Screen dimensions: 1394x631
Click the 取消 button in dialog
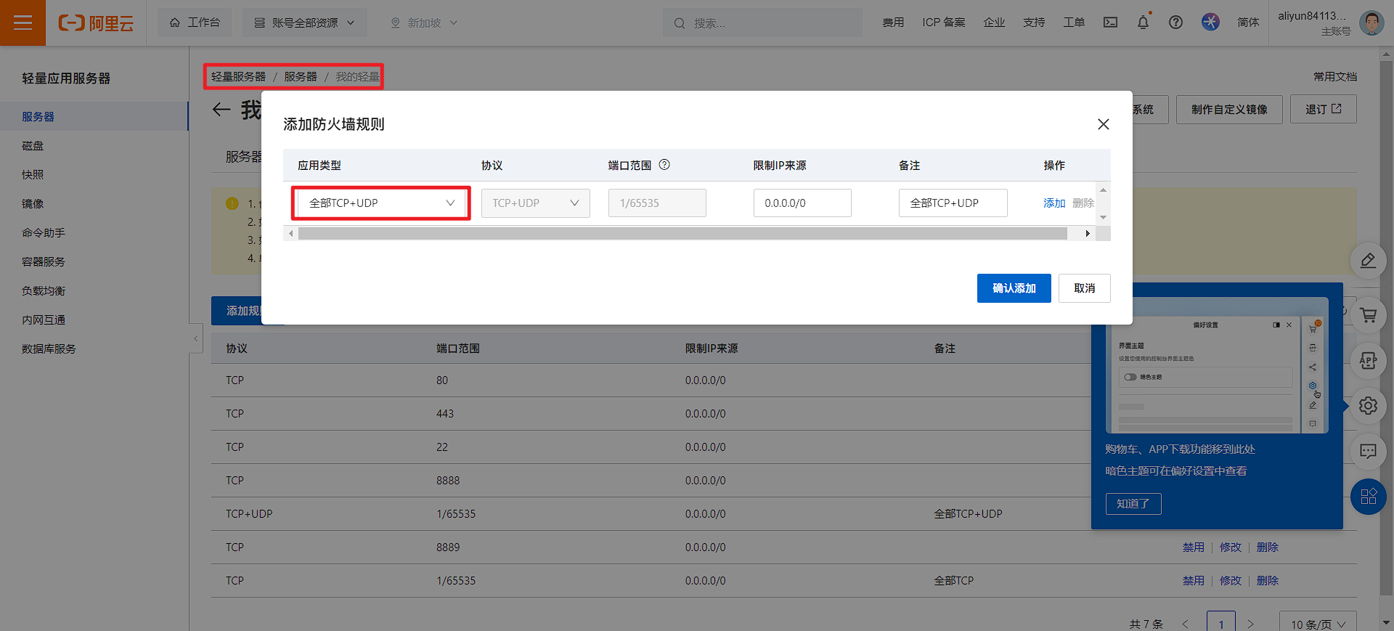pyautogui.click(x=1084, y=288)
